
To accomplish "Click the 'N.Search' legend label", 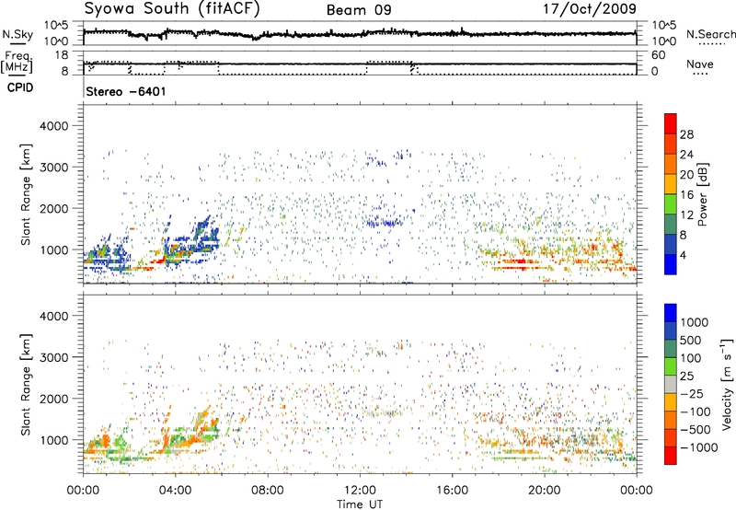I will pos(710,34).
